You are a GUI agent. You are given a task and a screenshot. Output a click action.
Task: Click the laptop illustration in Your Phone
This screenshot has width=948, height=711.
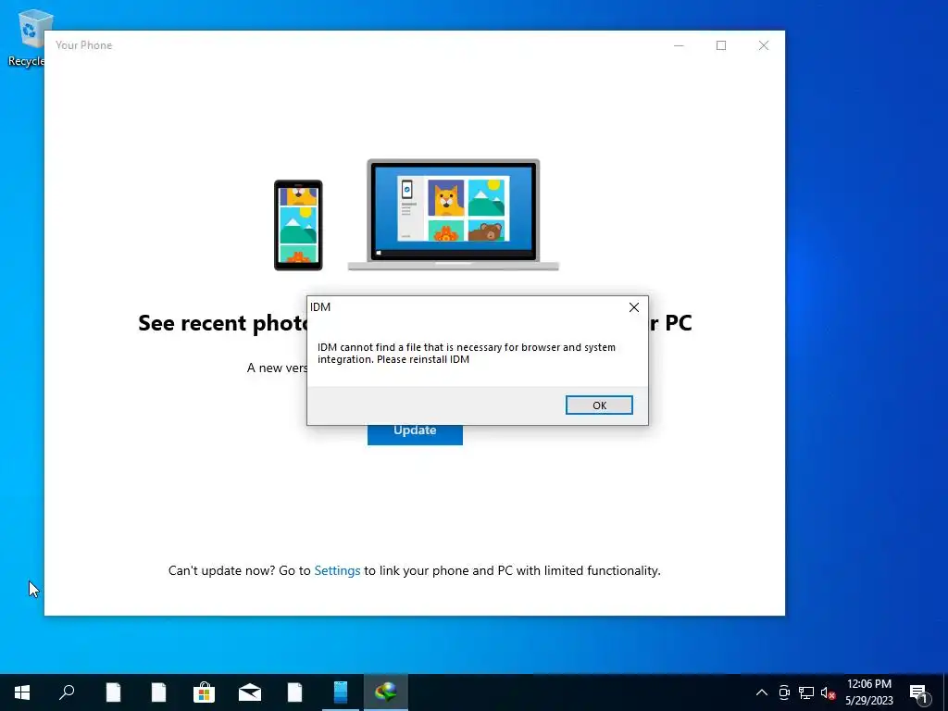[454, 214]
